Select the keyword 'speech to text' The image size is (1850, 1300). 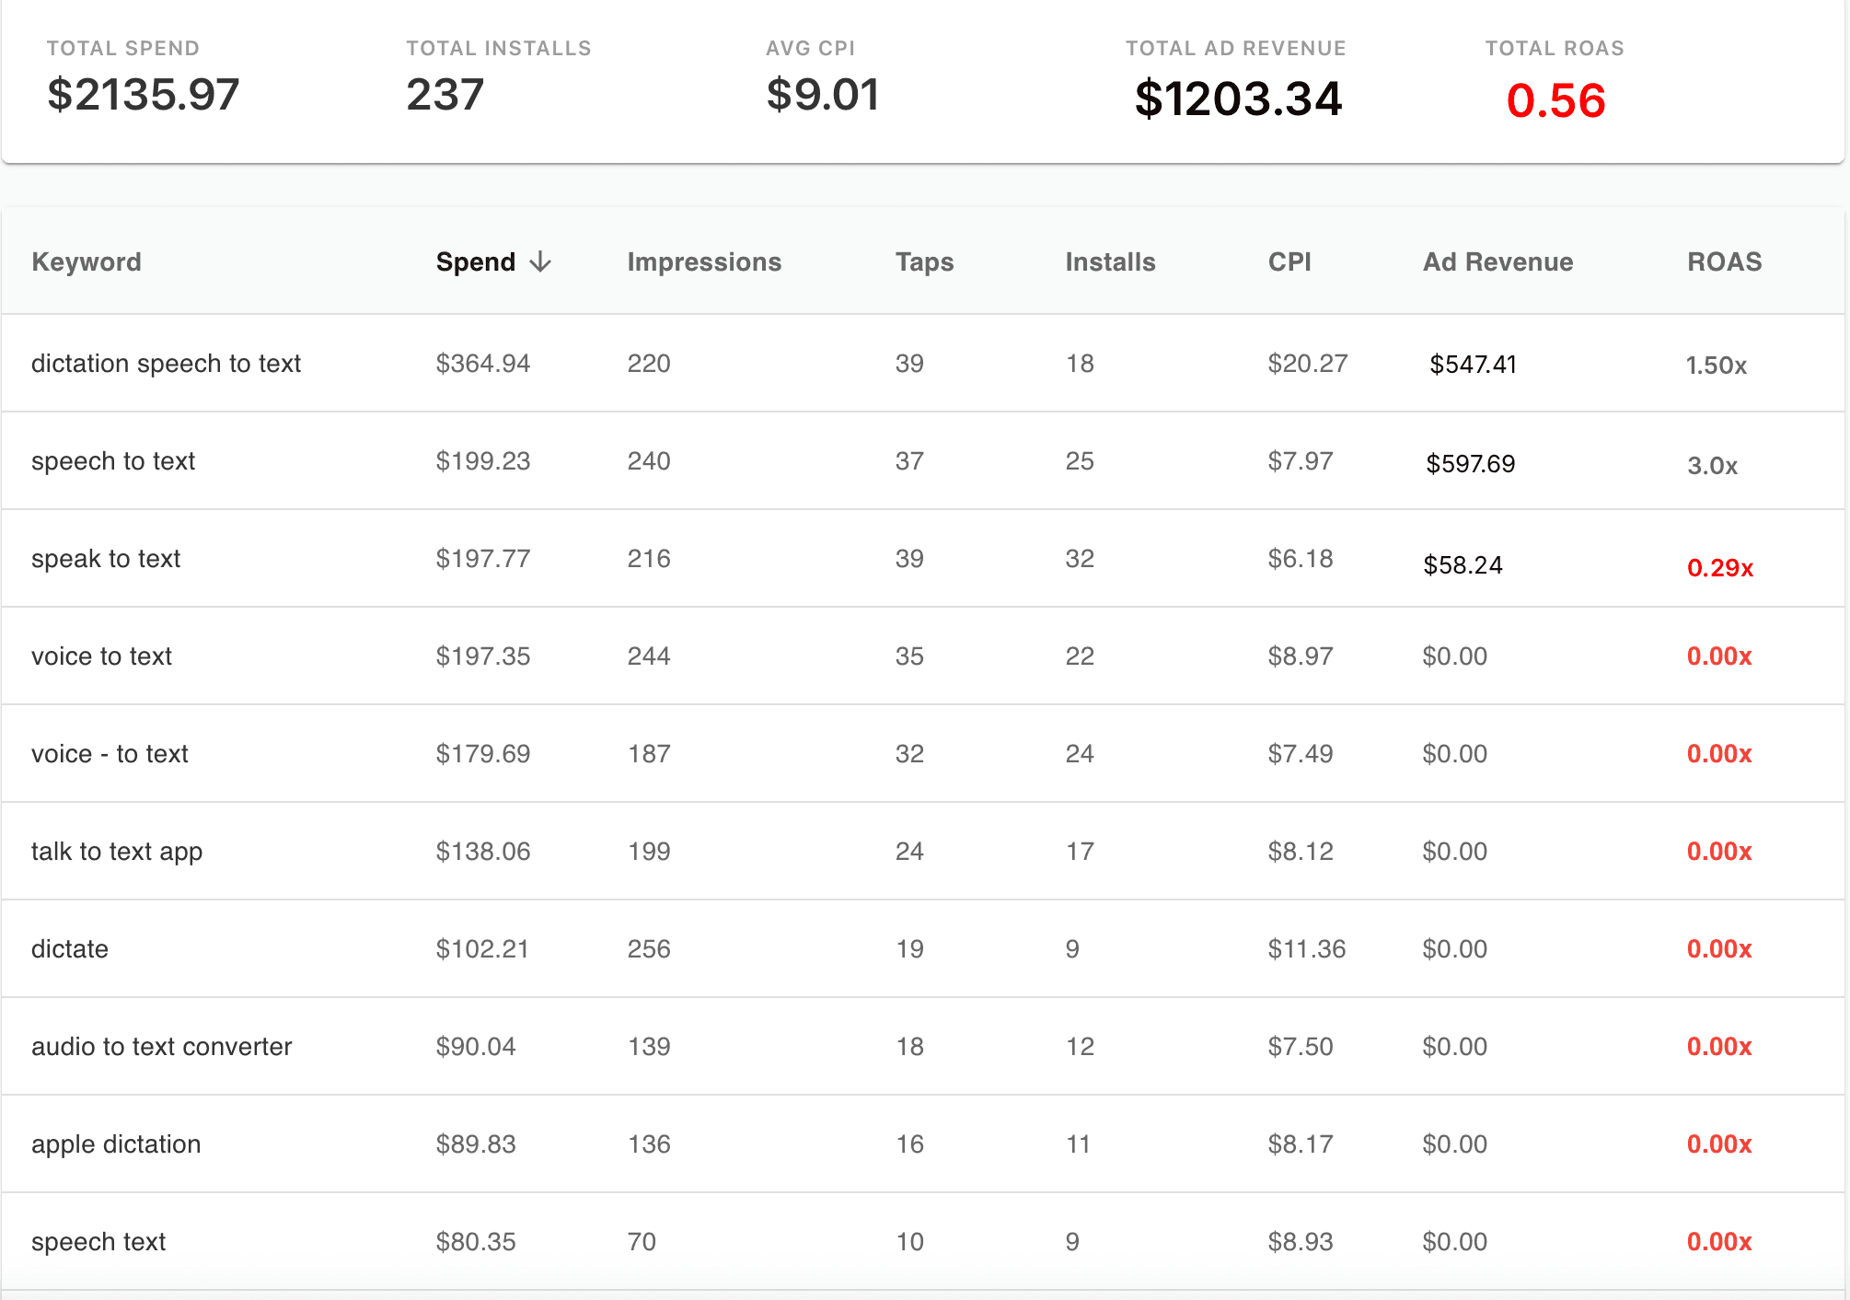click(113, 460)
